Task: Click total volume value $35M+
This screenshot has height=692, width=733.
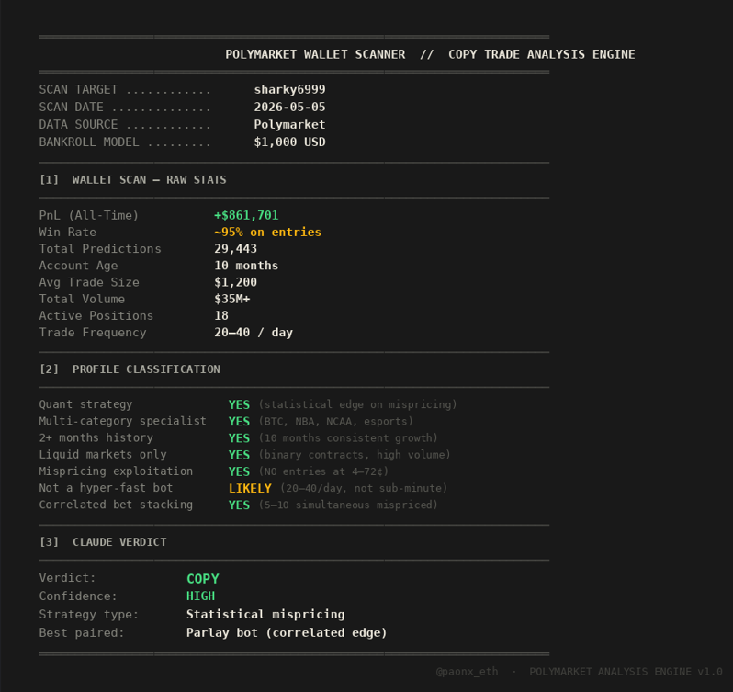Action: tap(232, 300)
